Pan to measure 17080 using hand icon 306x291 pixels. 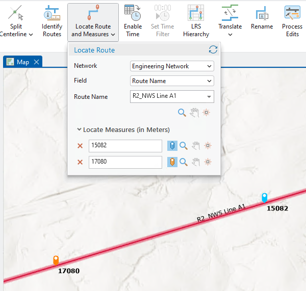195,162
